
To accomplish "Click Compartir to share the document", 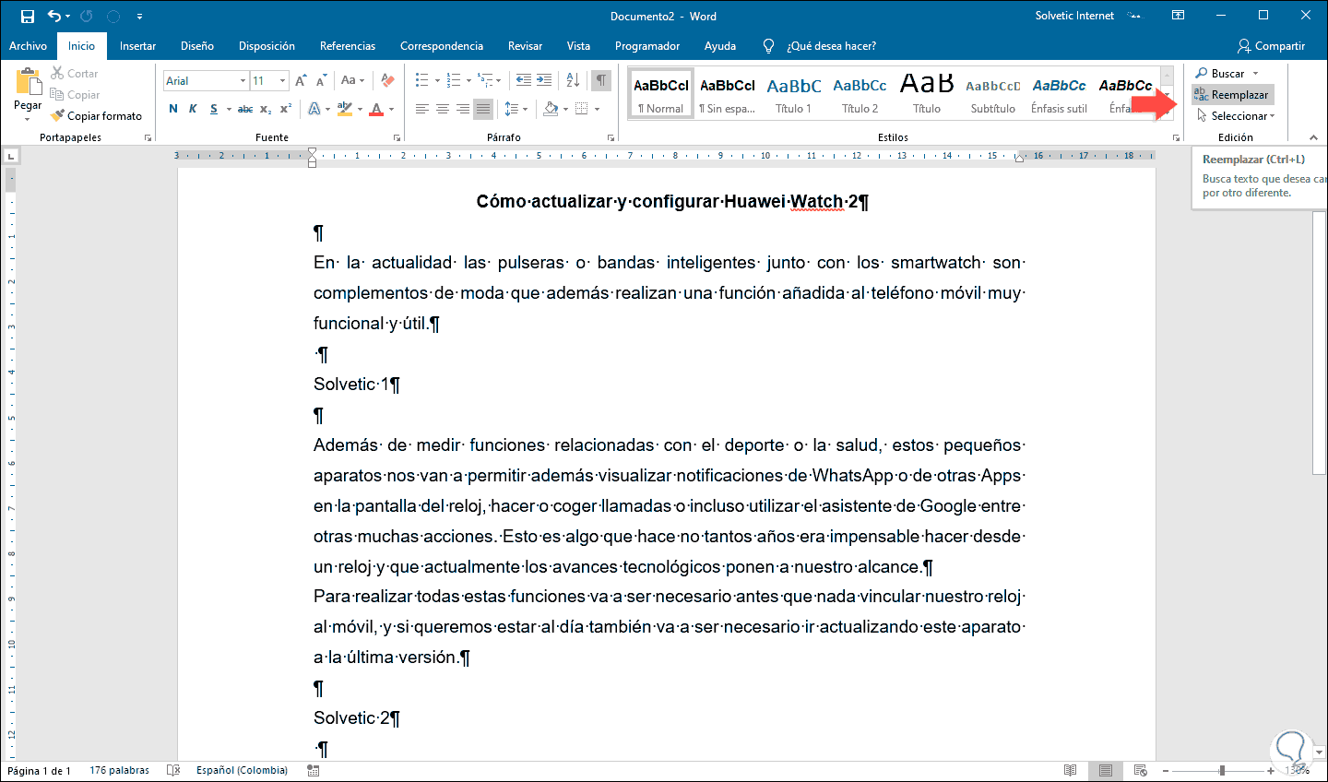I will (1272, 46).
